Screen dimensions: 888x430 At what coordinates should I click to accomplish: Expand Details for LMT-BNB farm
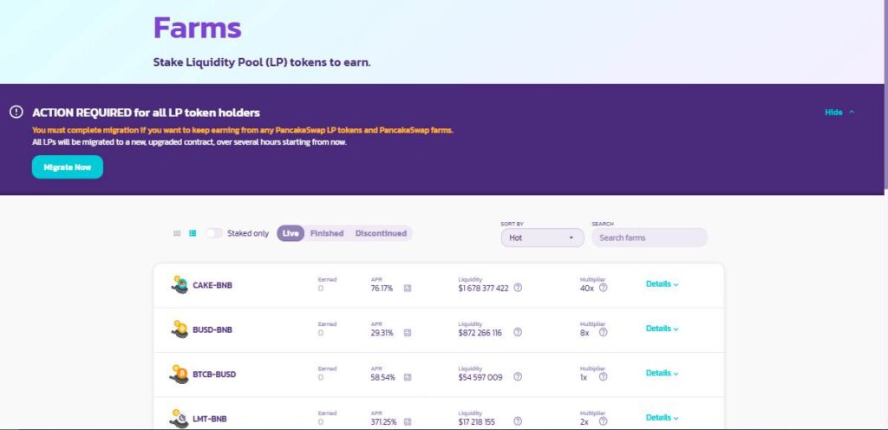click(662, 418)
